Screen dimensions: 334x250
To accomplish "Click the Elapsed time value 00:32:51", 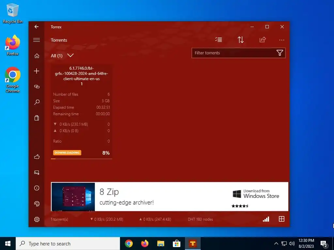I will [103, 107].
